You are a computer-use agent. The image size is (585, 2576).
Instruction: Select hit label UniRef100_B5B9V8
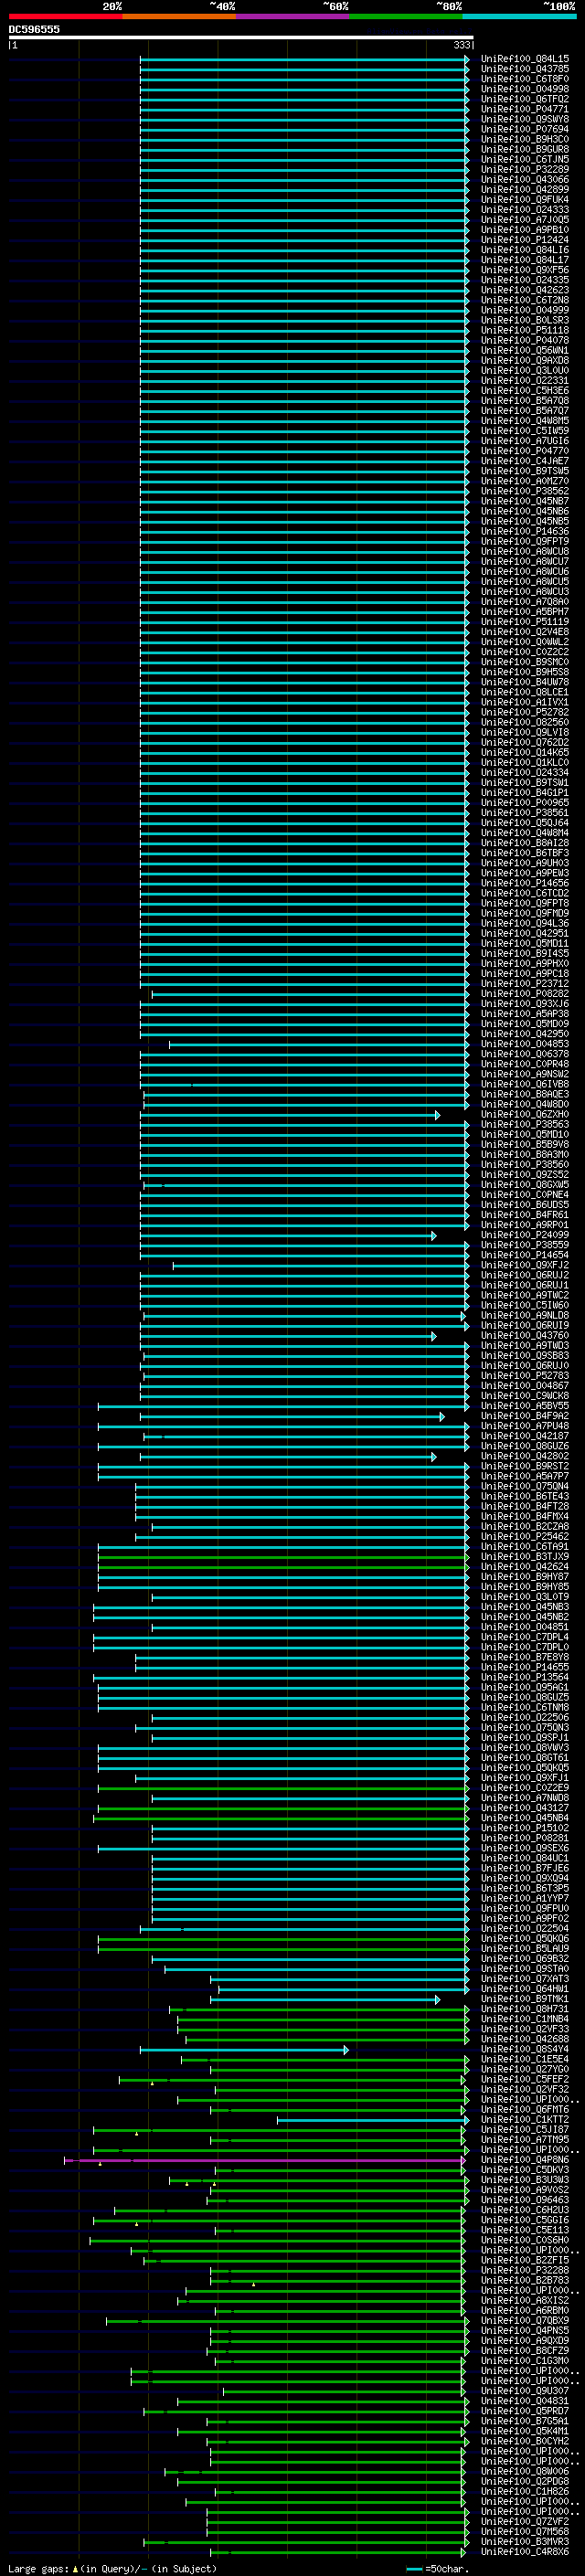pos(525,1144)
